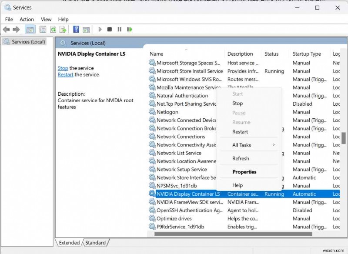This screenshot has width=348, height=254.
Task: Click the Stop the service link
Action: (63, 68)
